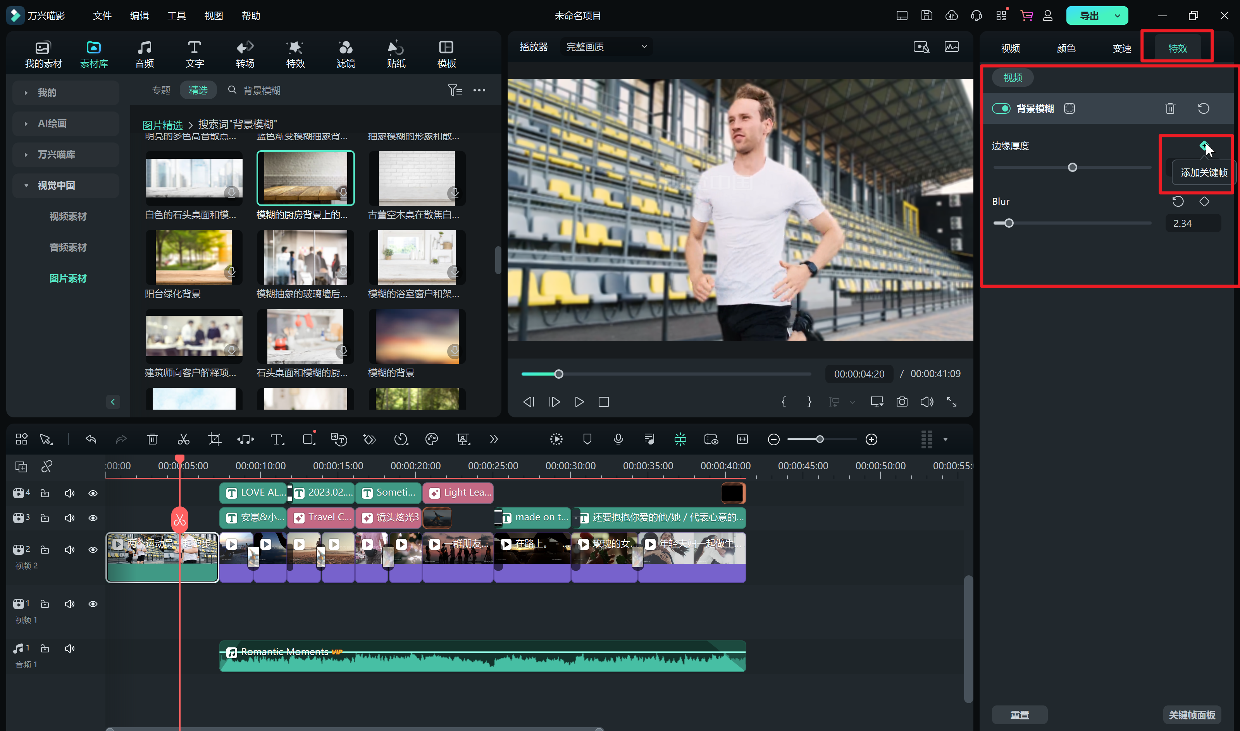Delete the 背景模糊 effect with trash icon
The image size is (1240, 731).
[1170, 108]
